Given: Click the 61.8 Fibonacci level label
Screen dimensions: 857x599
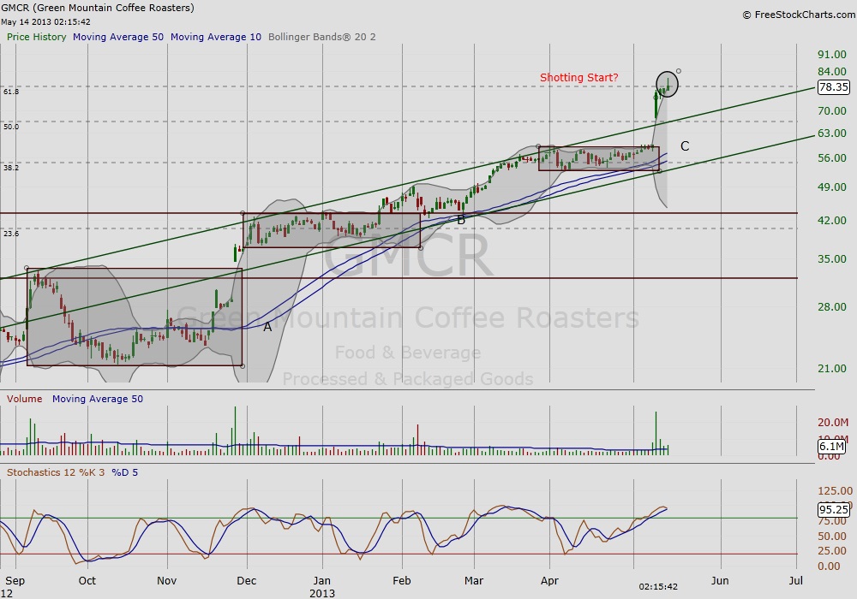Looking at the screenshot, I should coord(11,92).
